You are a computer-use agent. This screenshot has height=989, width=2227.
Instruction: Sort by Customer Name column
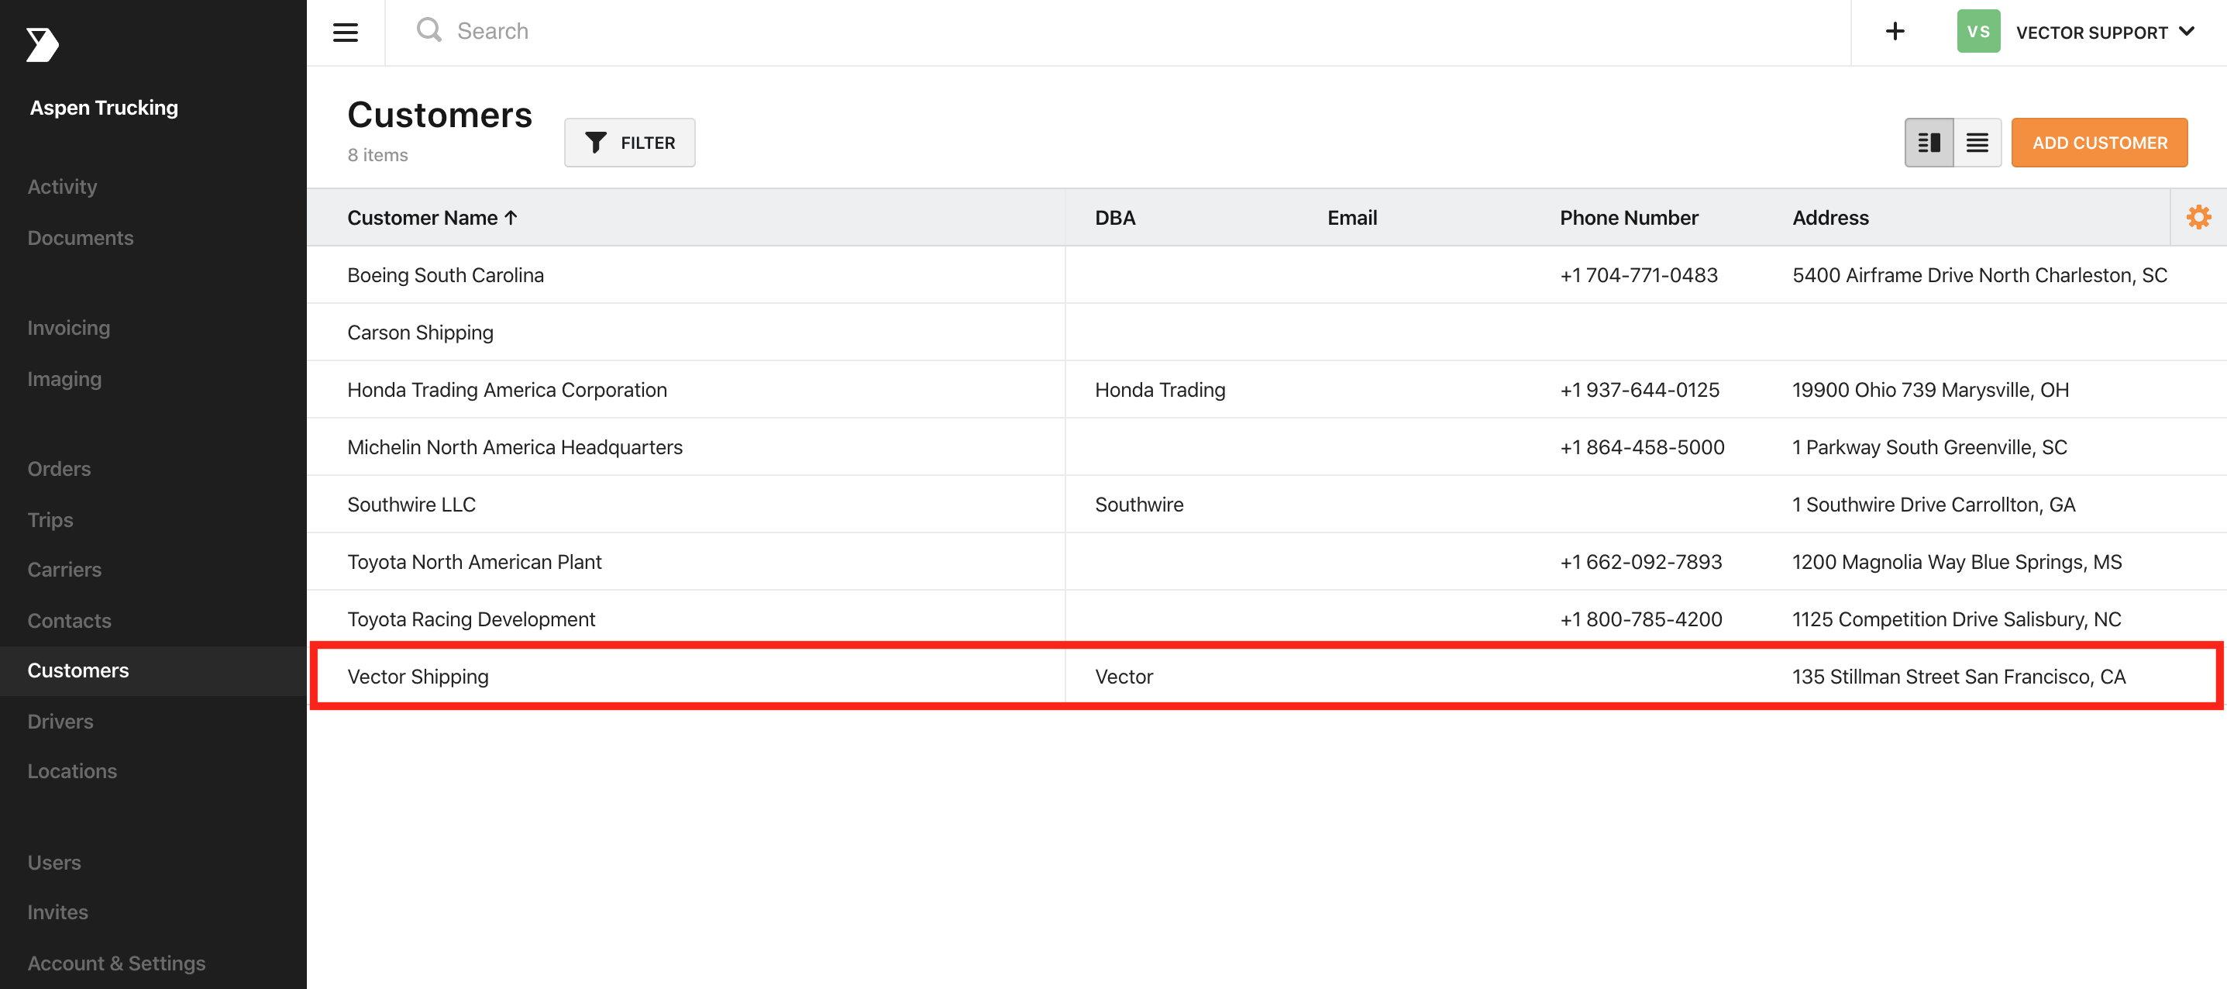coord(432,218)
